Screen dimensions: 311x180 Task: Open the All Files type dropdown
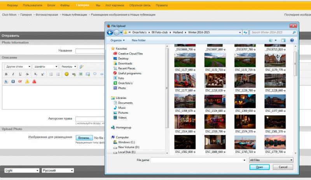[271, 160]
